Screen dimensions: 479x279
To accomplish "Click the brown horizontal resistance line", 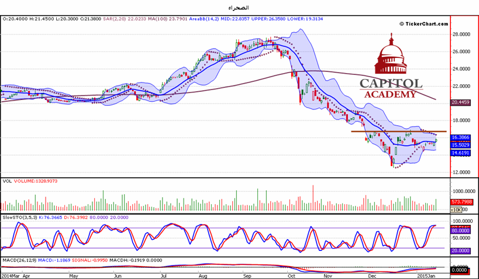I will [x=399, y=132].
